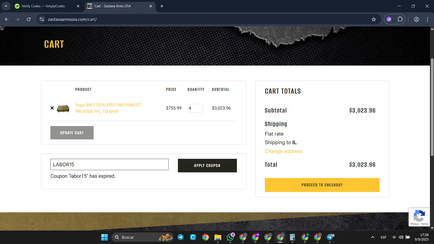Open the Yugo M67 product thumbnail
Viewport: 434px width, 244px height.
(x=63, y=108)
